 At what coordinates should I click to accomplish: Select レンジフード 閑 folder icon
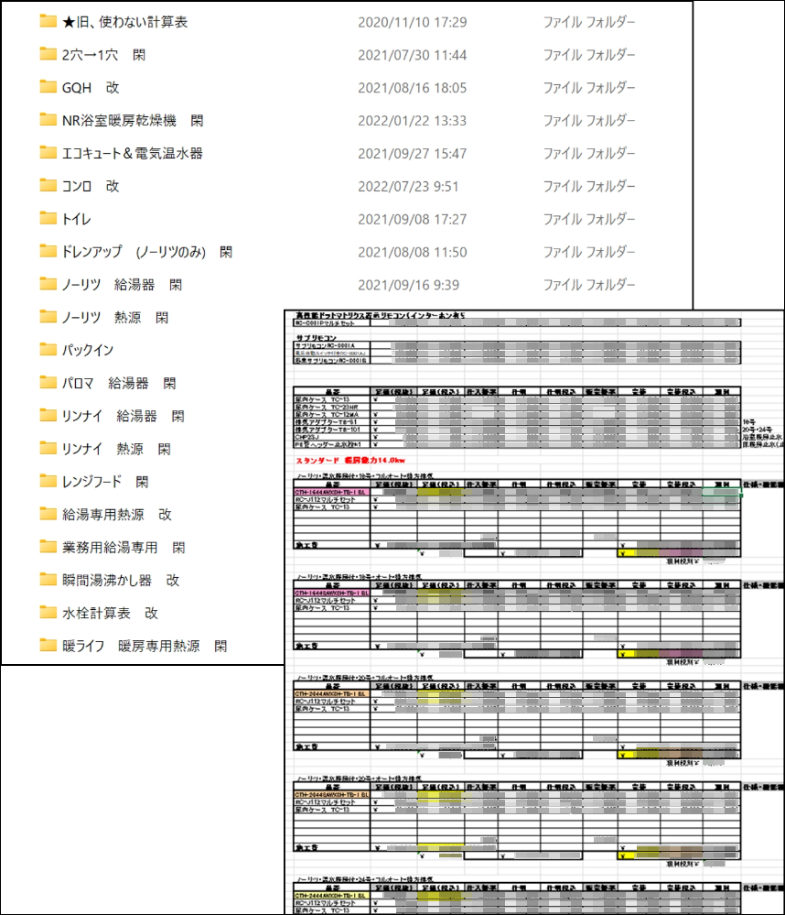click(48, 481)
